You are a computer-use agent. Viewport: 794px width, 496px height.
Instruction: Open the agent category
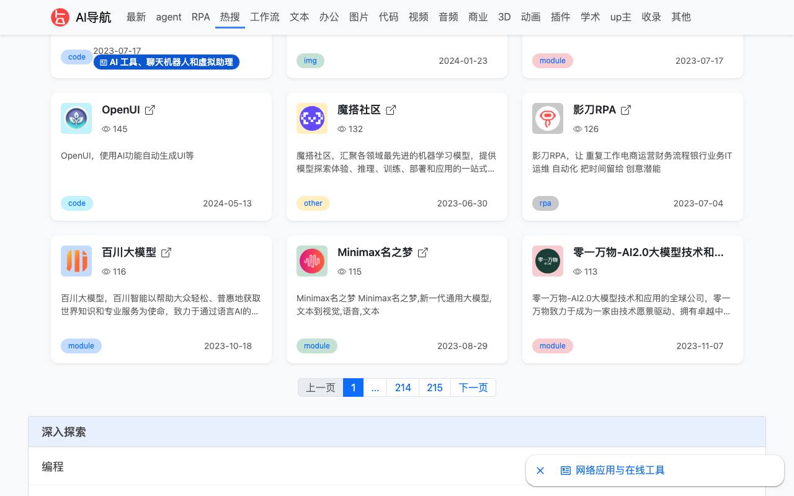tap(169, 17)
